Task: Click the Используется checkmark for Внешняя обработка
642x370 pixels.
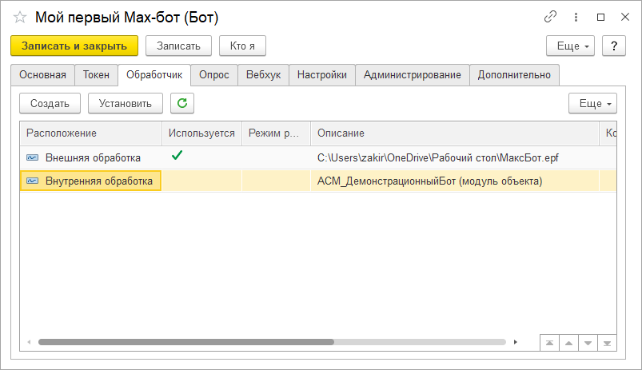Action: [x=177, y=156]
